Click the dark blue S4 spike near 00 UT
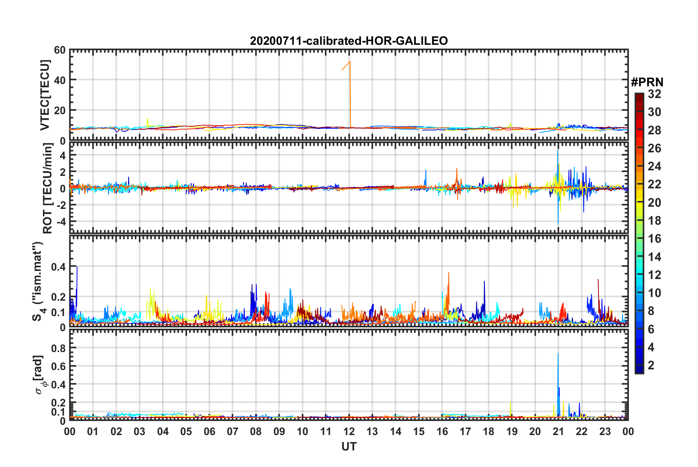The image size is (698, 467). click(x=77, y=267)
